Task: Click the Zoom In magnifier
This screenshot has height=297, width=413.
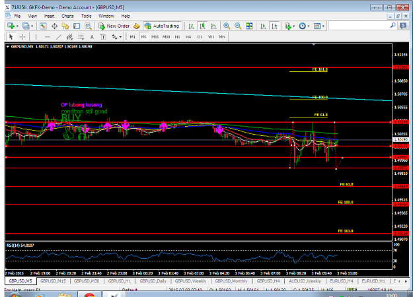Action: click(227, 26)
